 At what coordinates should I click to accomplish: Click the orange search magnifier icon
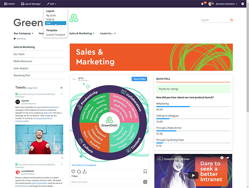(231, 20)
